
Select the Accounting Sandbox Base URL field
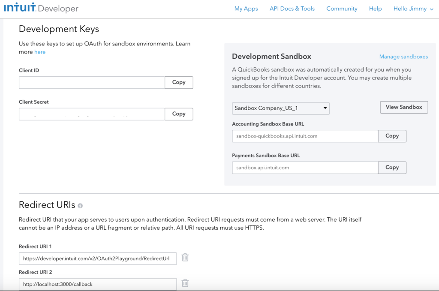pos(305,136)
